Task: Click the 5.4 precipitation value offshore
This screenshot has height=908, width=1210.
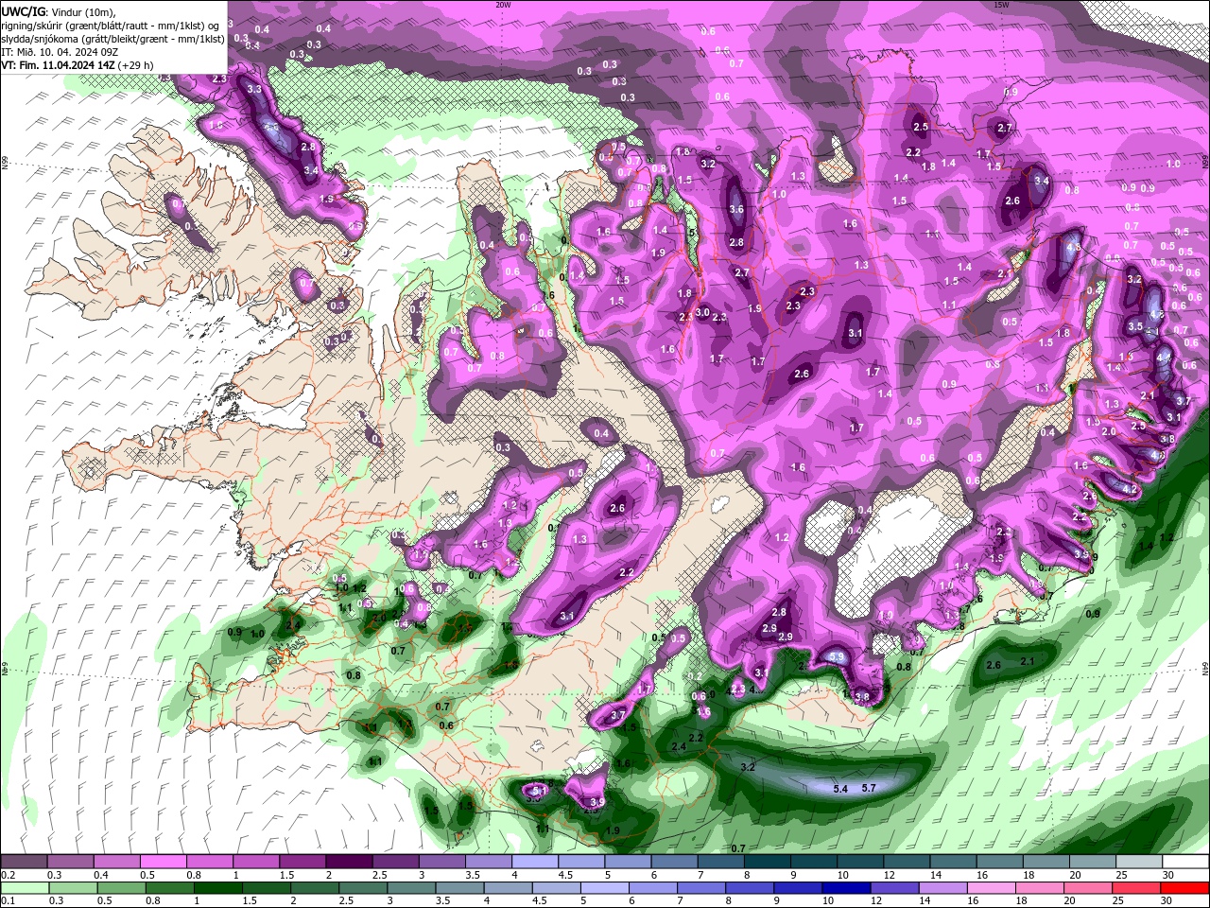Action: (x=840, y=788)
